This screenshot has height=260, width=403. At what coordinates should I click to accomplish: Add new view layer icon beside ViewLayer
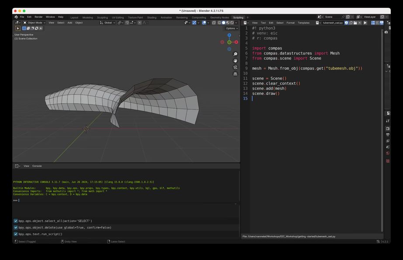pyautogui.click(x=382, y=17)
